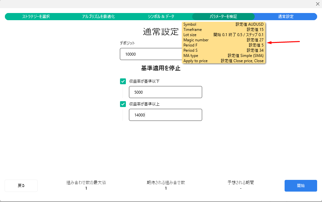
Task: Open the アルゴリズムを最適化 step
Action: click(98, 17)
